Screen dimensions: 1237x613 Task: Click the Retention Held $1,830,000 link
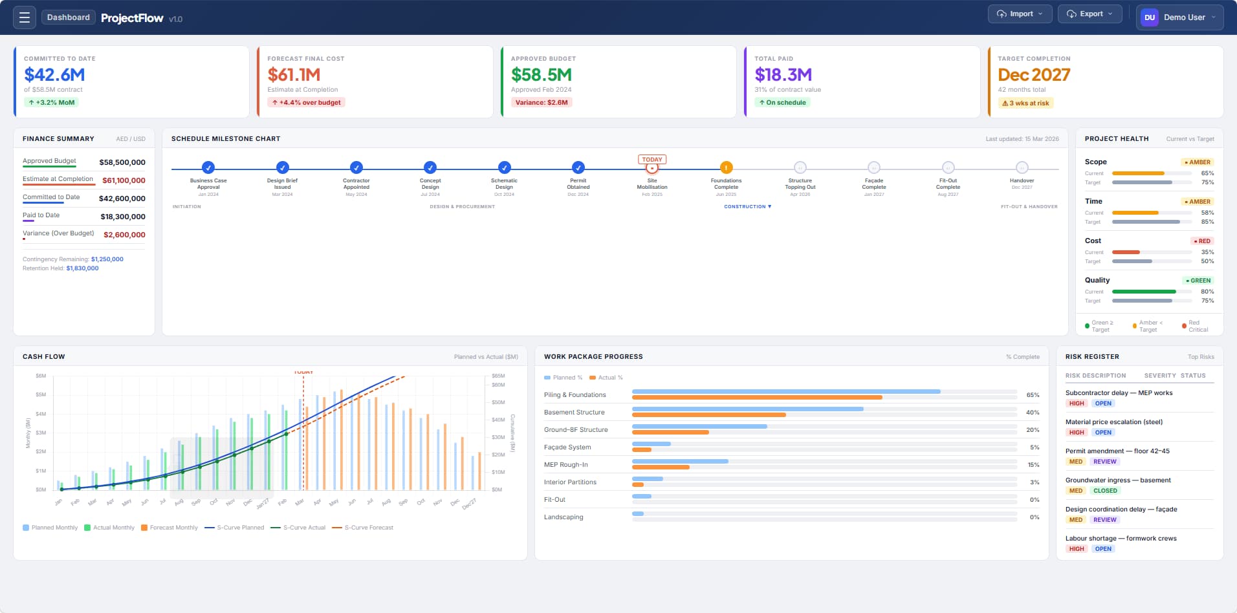(82, 268)
